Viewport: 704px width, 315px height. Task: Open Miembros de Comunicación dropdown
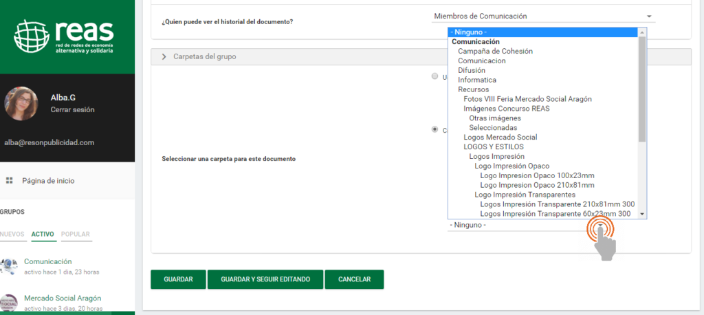tap(543, 17)
